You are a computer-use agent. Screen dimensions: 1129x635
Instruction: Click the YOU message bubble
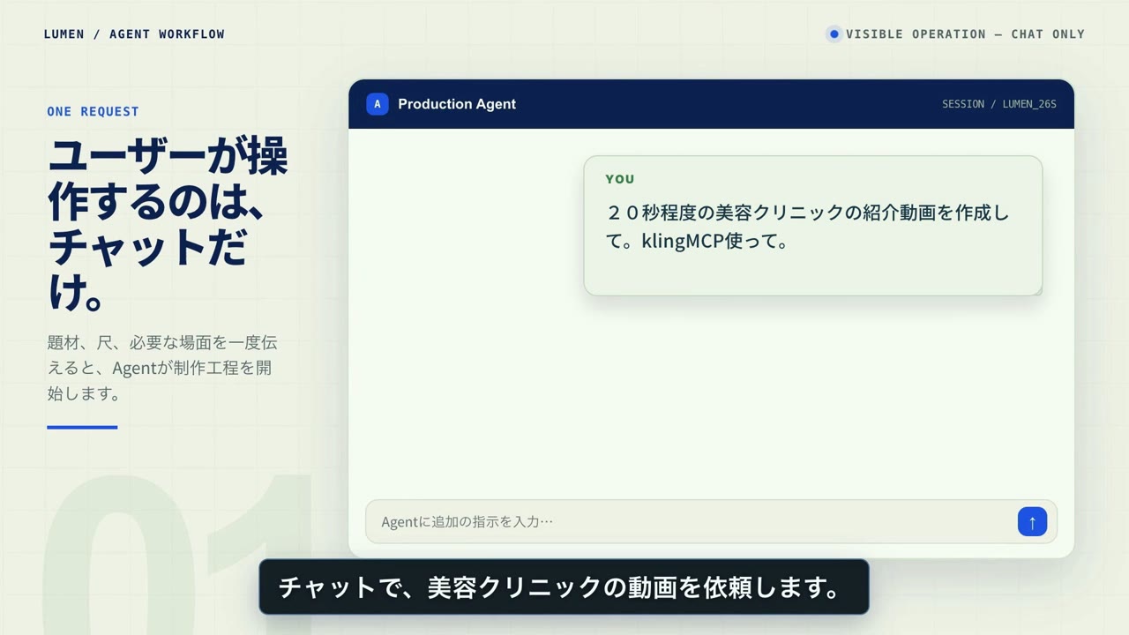[x=813, y=226]
